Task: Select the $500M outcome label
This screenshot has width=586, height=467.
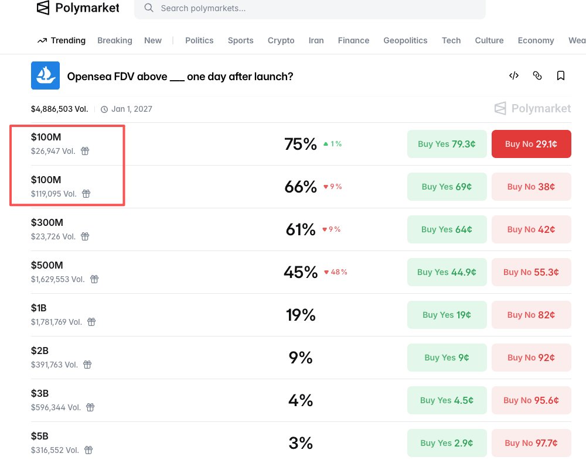Action: tap(47, 266)
